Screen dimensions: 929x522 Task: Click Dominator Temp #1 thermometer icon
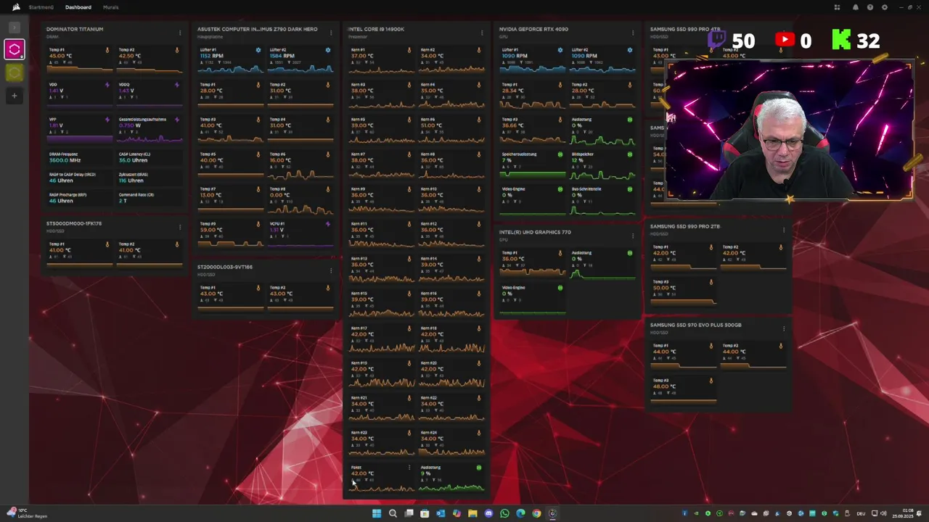pyautogui.click(x=107, y=50)
